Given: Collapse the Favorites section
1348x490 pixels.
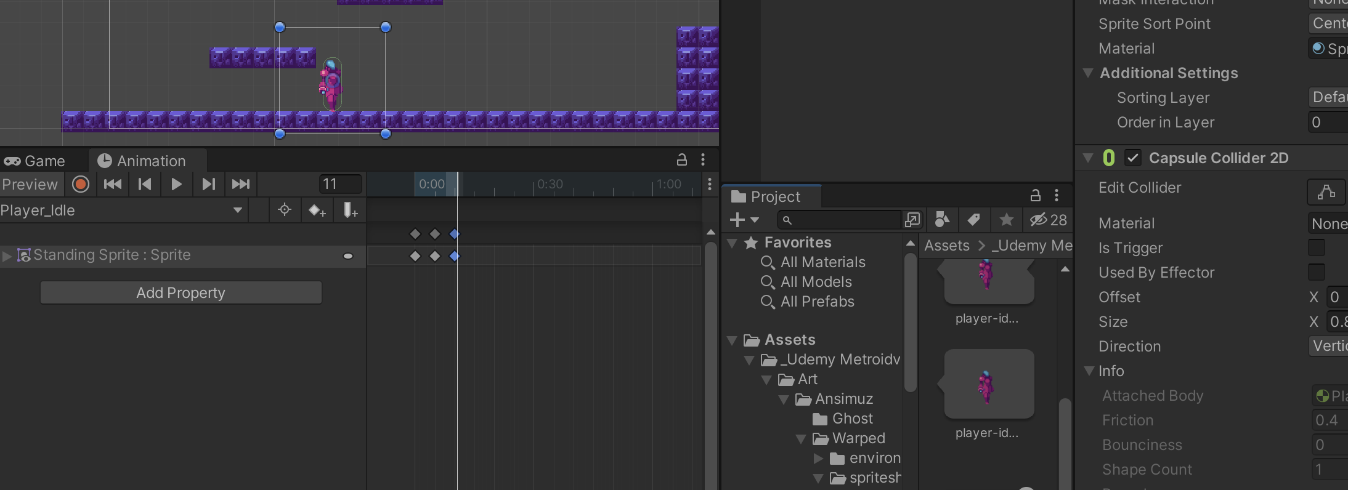Looking at the screenshot, I should (733, 243).
